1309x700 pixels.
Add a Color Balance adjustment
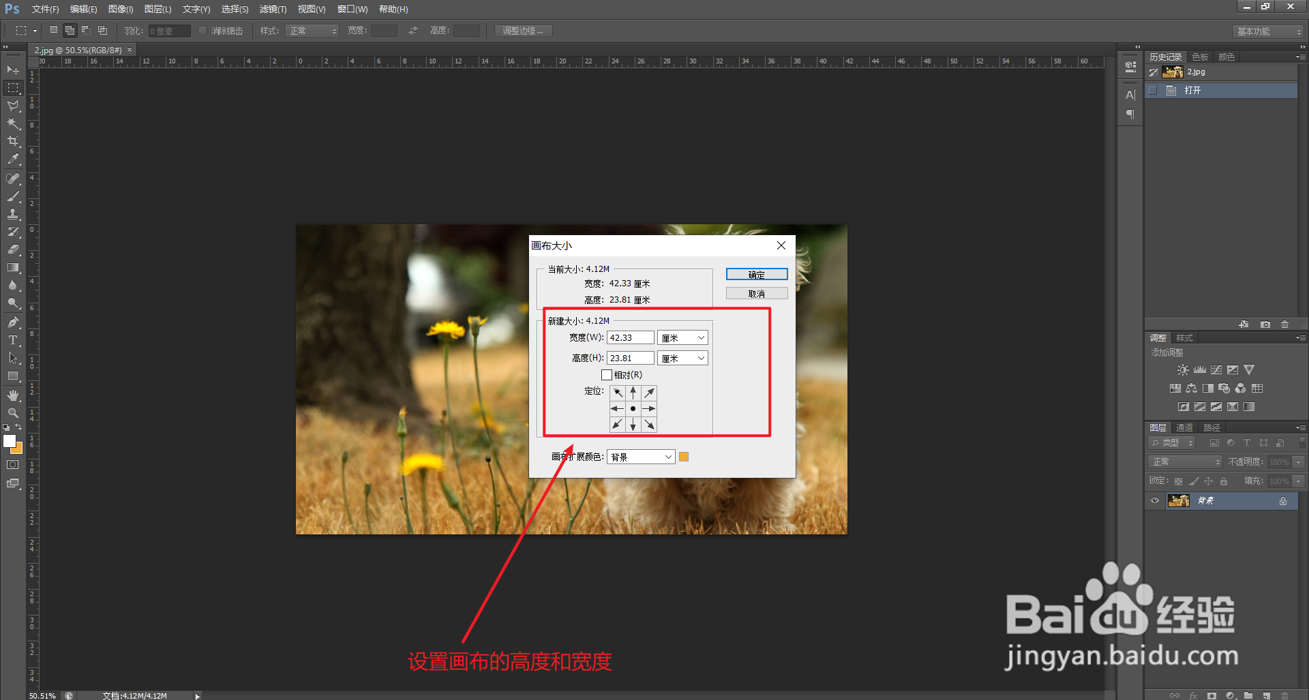pos(1191,389)
